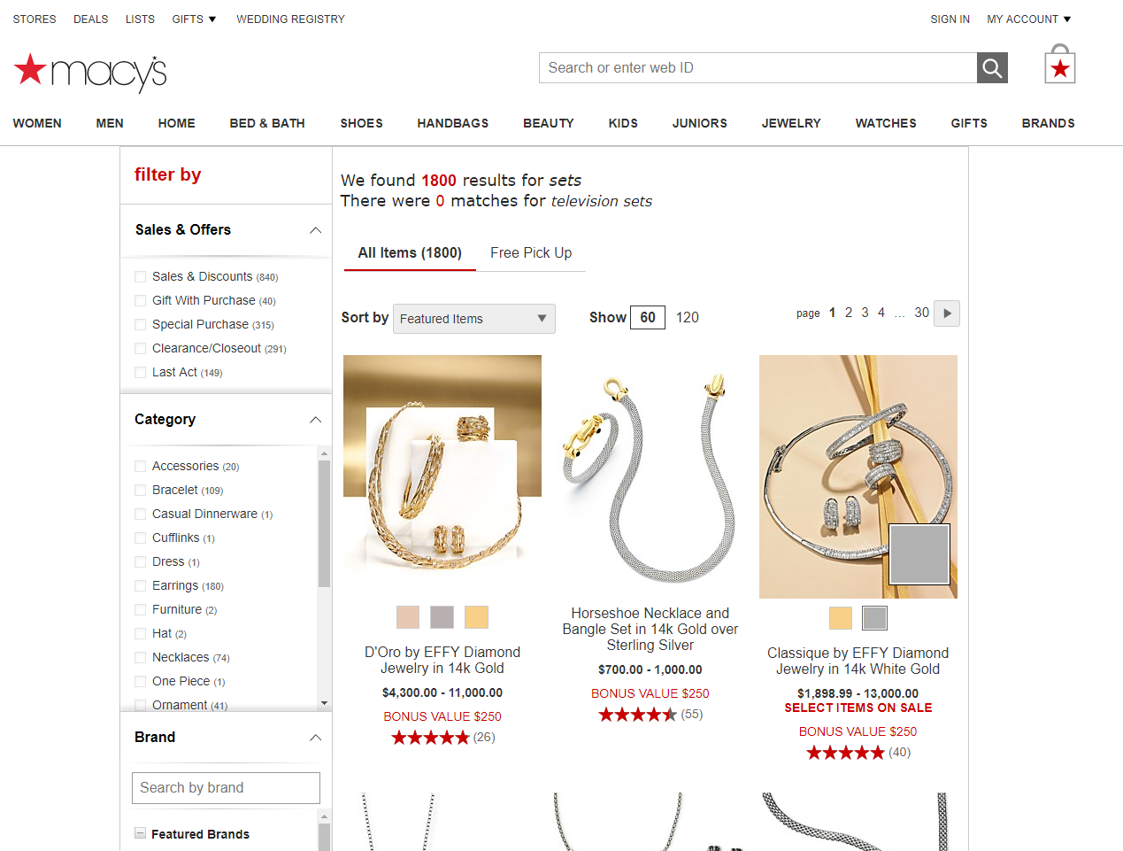Select the gray swatch under Classique set
The image size is (1123, 851).
click(x=874, y=618)
